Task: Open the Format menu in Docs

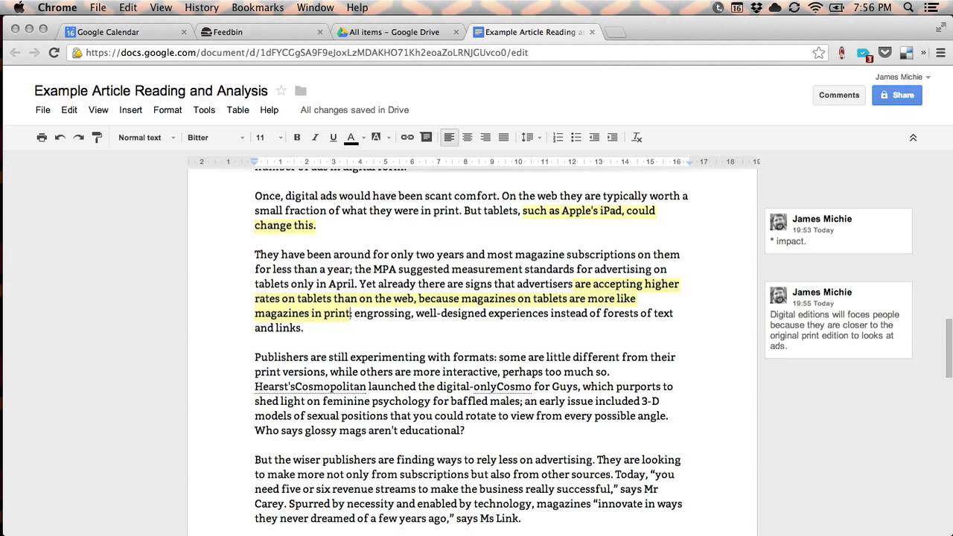Action: click(x=168, y=109)
